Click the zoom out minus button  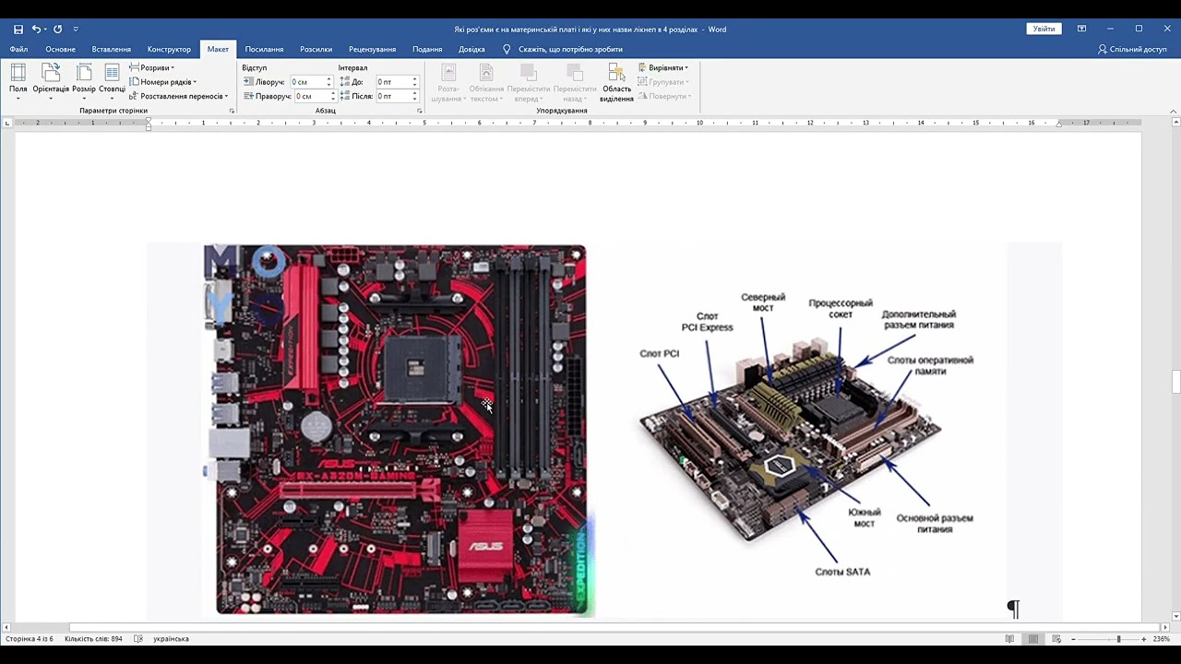pos(1073,639)
